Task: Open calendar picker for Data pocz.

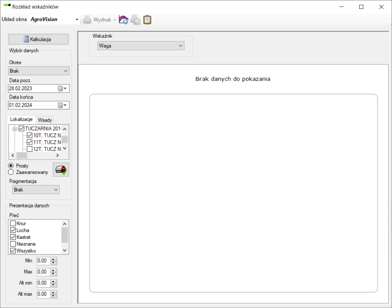Action: click(x=63, y=89)
